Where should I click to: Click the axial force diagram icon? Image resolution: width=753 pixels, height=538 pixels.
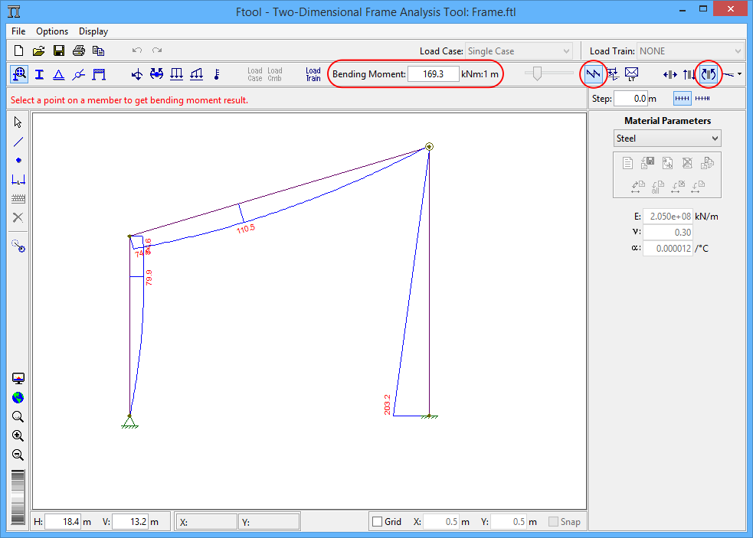click(670, 74)
